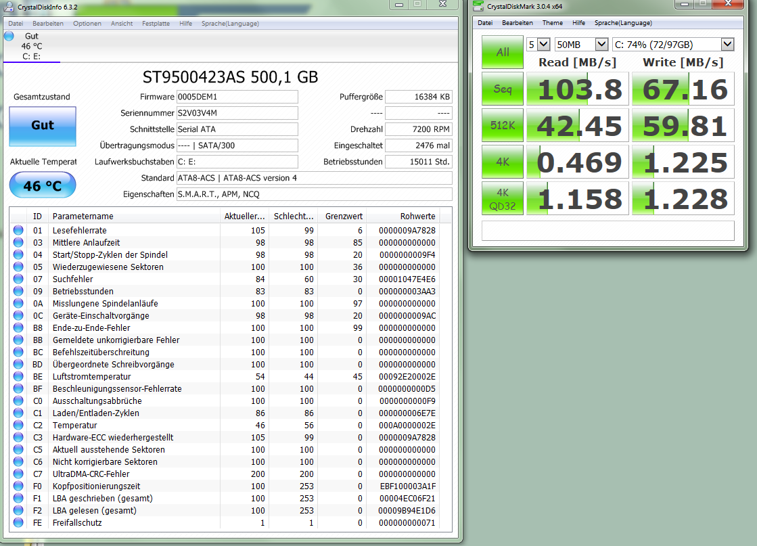
Task: Open the test count dropdown showing 5
Action: [538, 45]
